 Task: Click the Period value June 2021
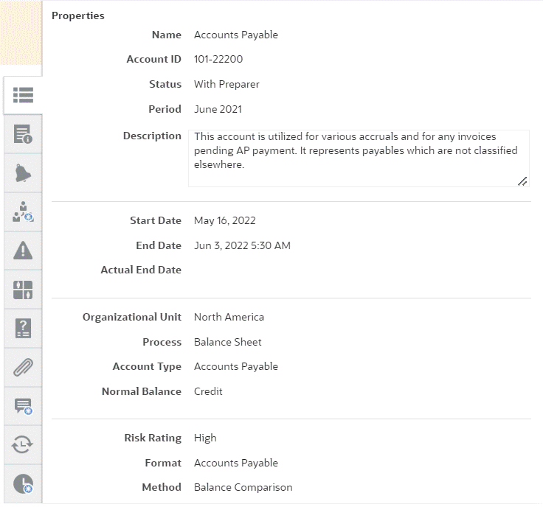(218, 109)
